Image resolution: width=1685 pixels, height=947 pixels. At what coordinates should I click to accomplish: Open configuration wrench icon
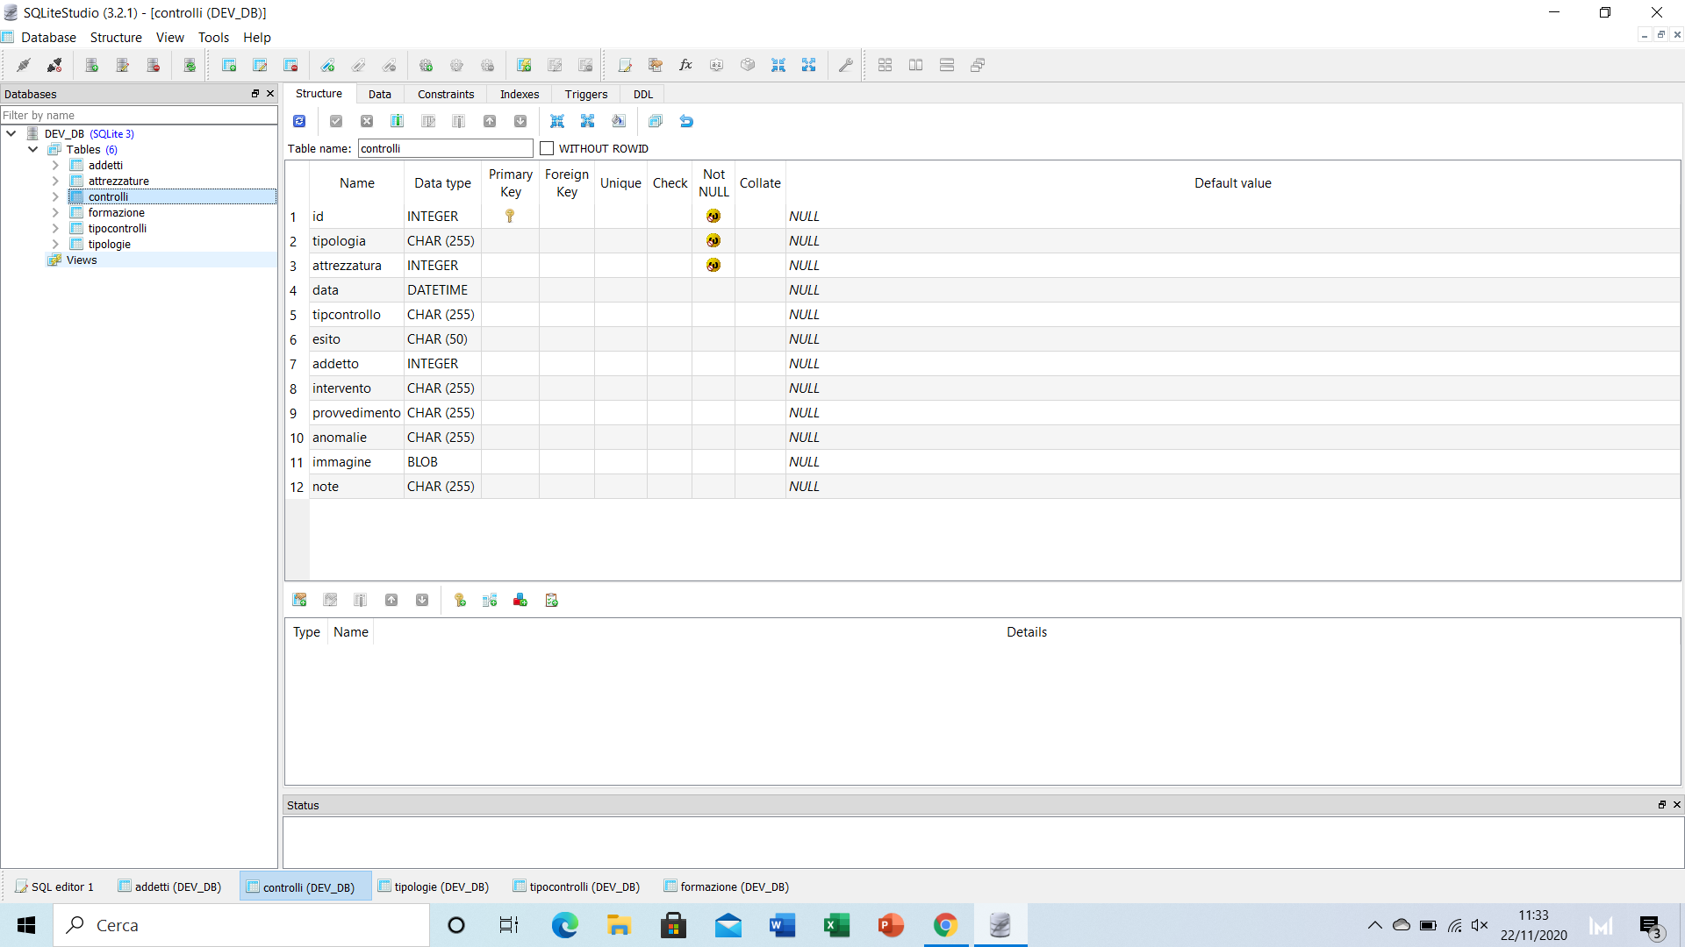[845, 65]
